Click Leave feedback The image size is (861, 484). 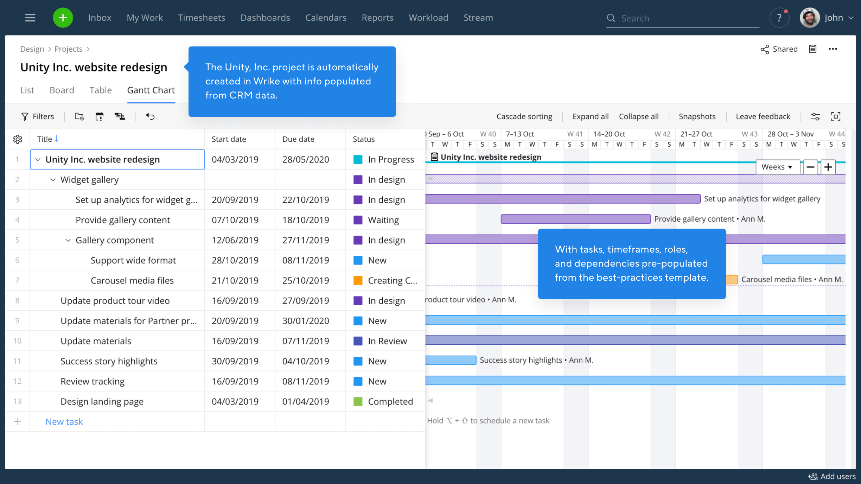click(763, 116)
